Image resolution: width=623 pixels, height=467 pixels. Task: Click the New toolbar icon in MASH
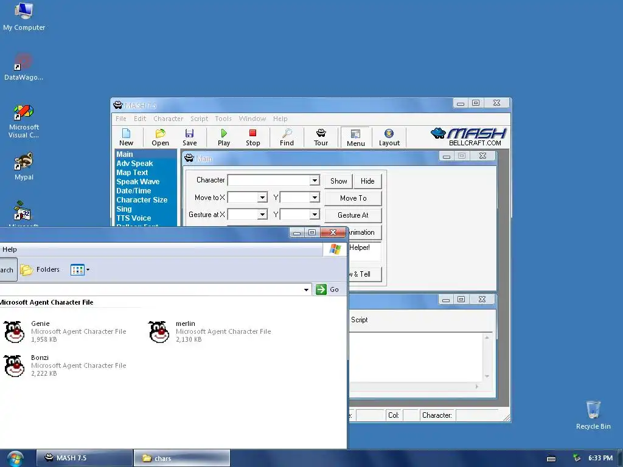(126, 137)
